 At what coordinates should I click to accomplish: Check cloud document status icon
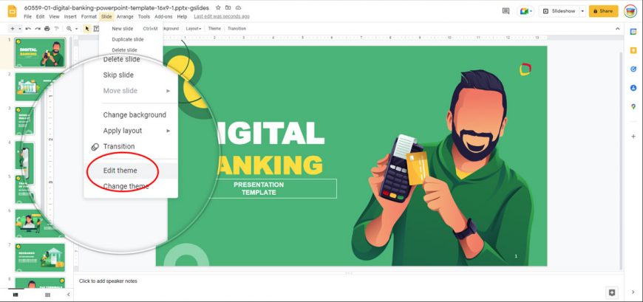click(x=238, y=8)
